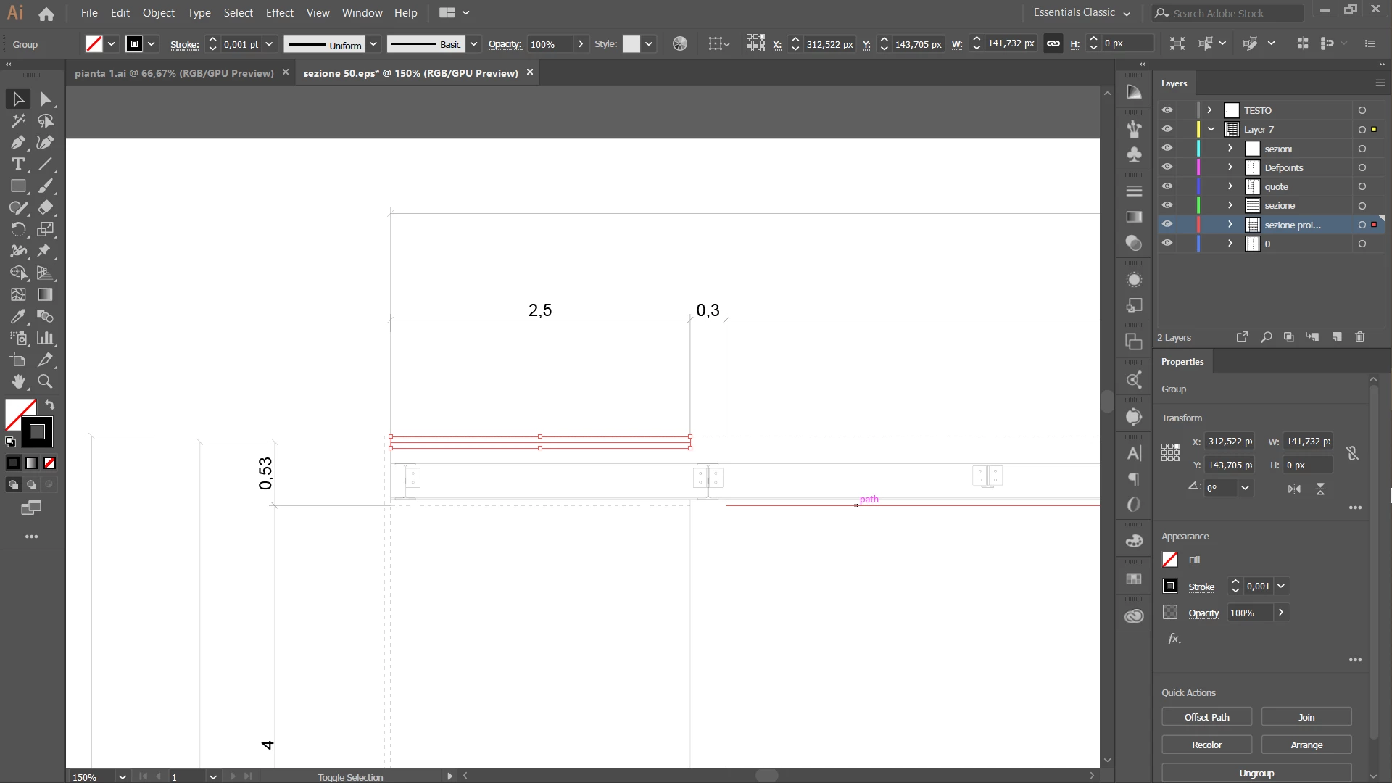Pick the Eyedropper tool
This screenshot has width=1392, height=783.
click(18, 317)
